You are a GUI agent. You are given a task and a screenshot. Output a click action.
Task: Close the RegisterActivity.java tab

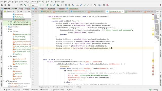click(x=123, y=12)
